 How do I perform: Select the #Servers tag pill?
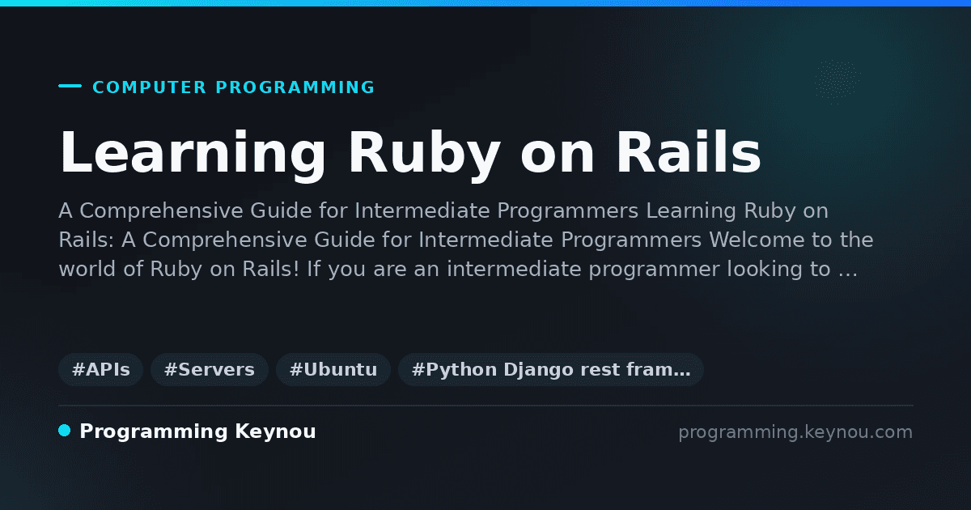pos(210,370)
